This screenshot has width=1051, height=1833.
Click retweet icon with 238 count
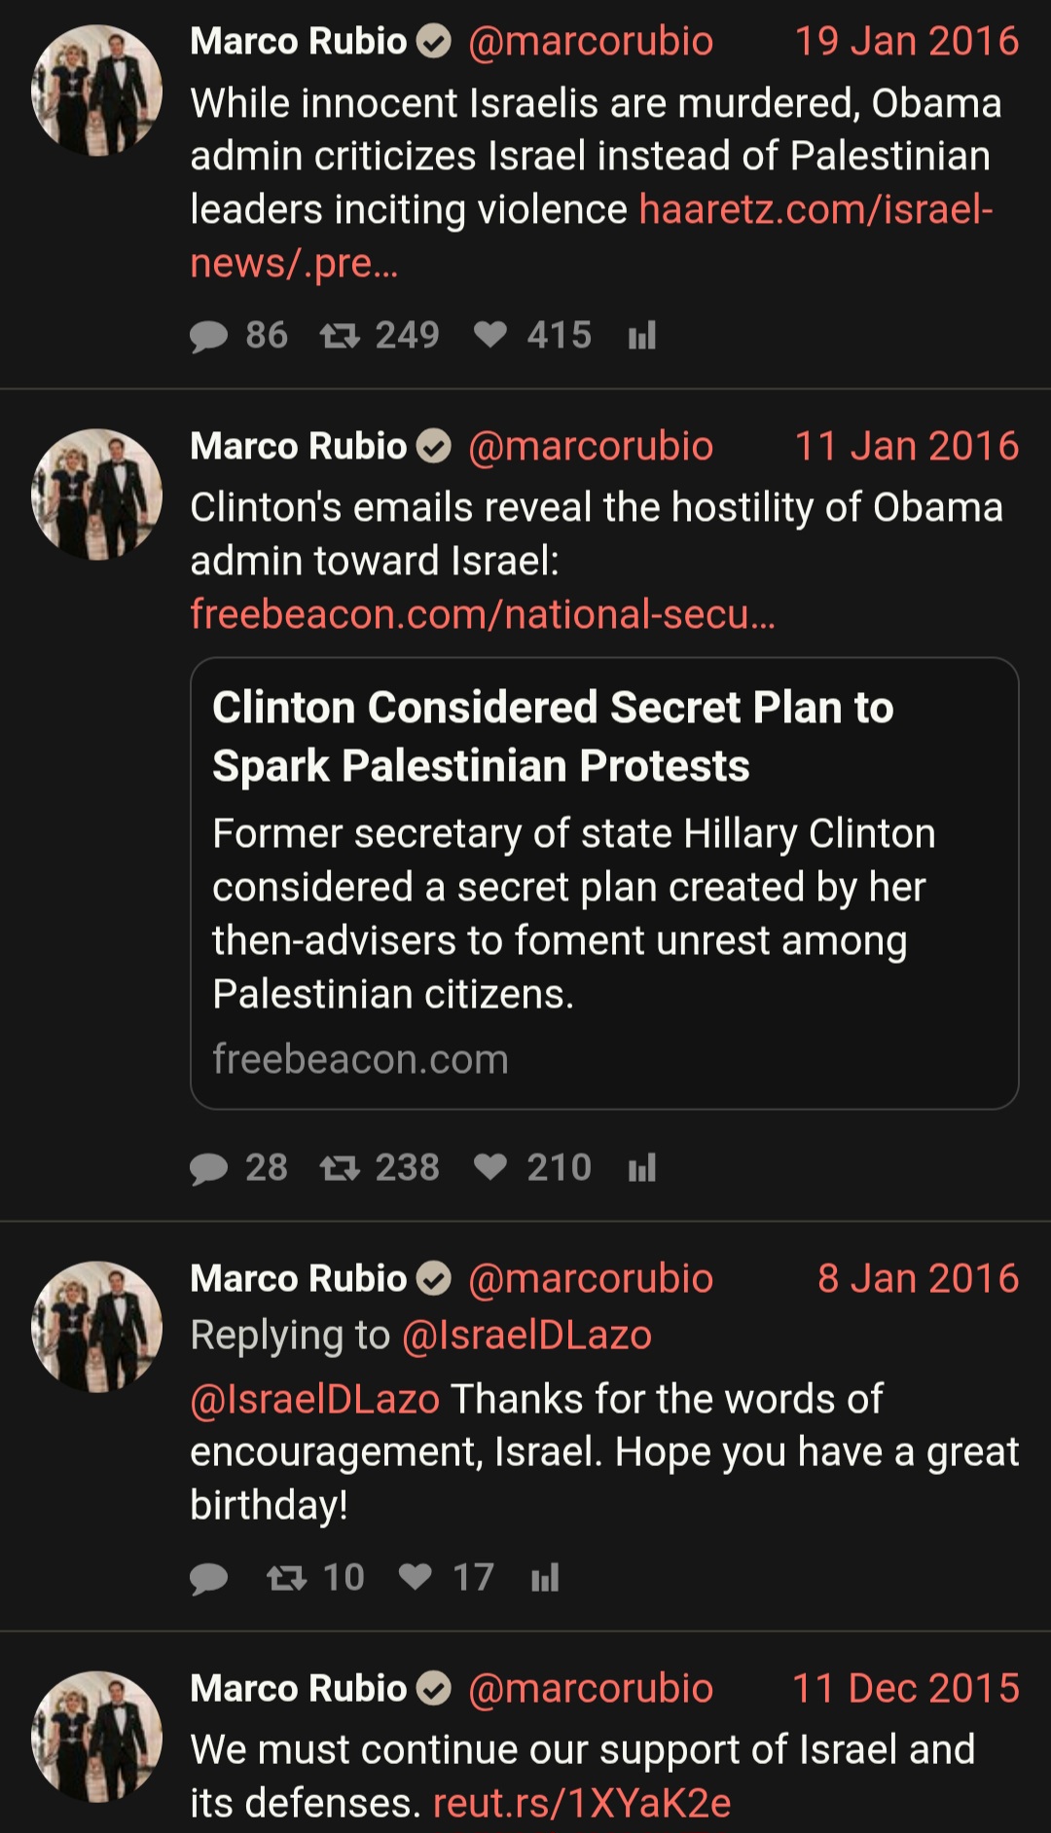pos(340,1168)
